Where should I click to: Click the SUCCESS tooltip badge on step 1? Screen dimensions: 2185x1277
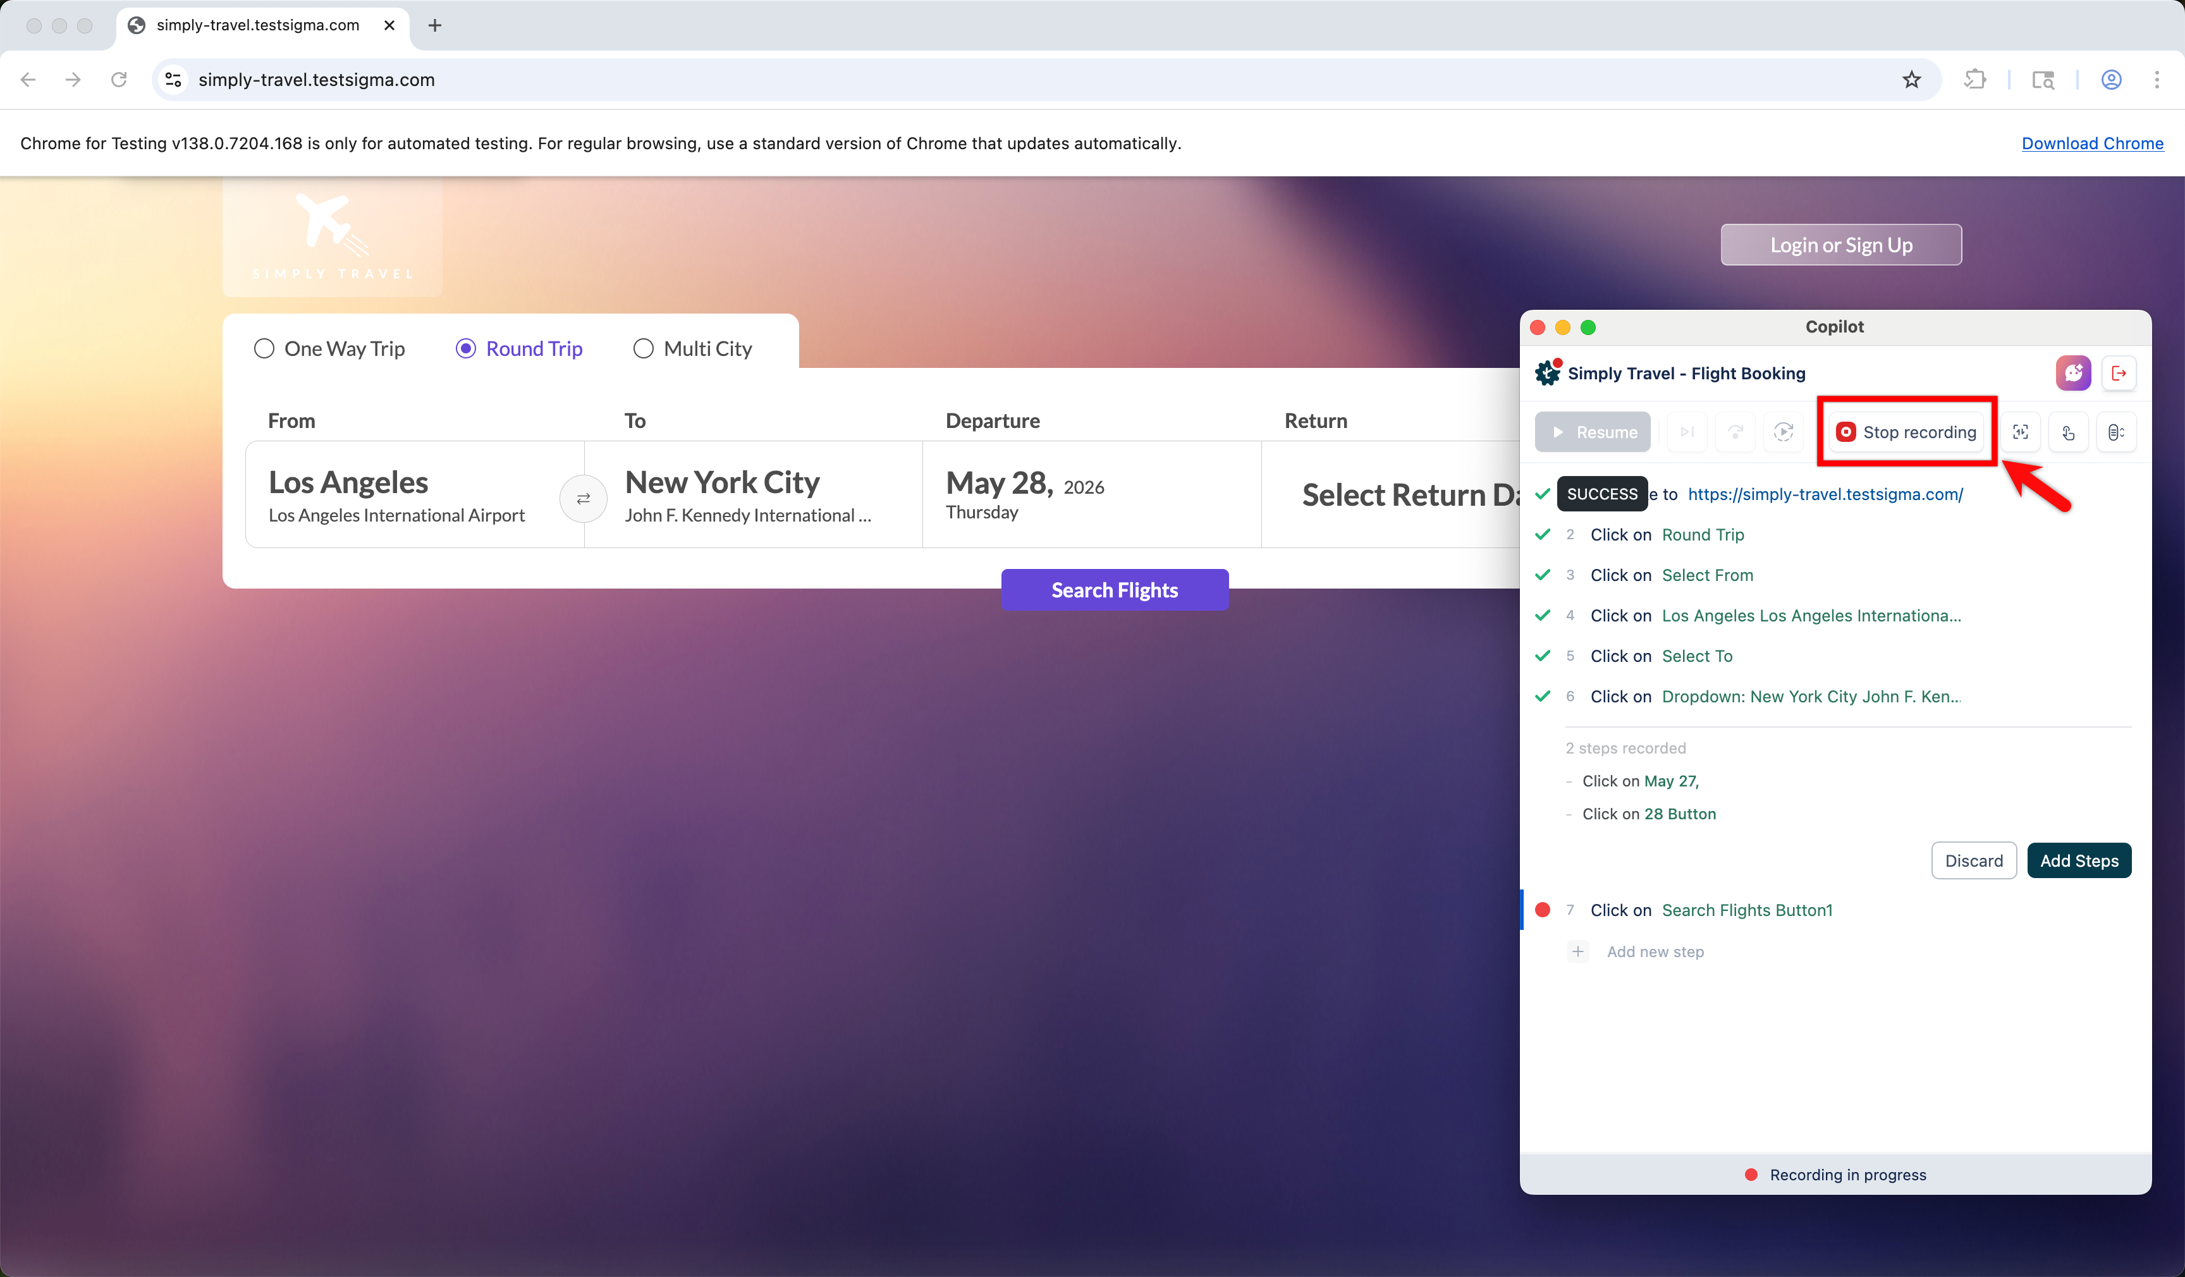1602,494
